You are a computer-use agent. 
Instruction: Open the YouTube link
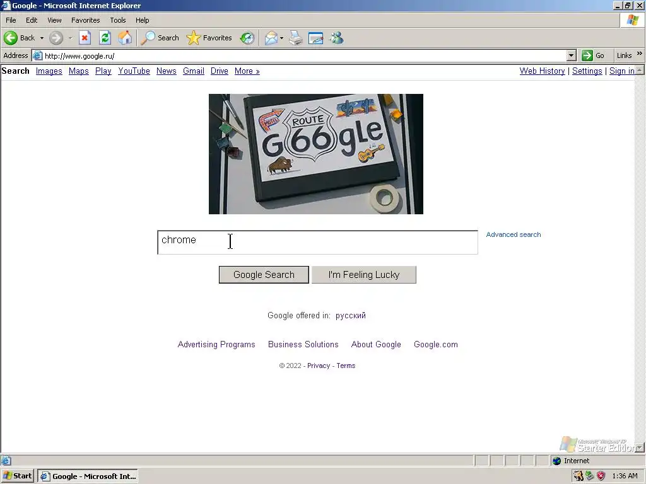coord(134,71)
